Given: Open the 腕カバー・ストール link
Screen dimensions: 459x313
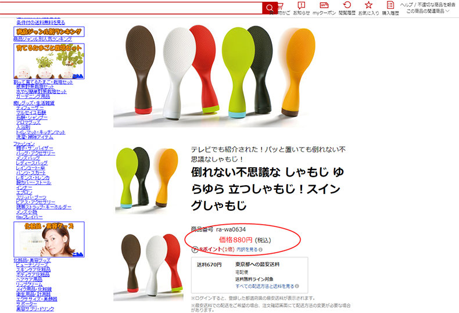Looking at the screenshot, I should click(34, 182).
